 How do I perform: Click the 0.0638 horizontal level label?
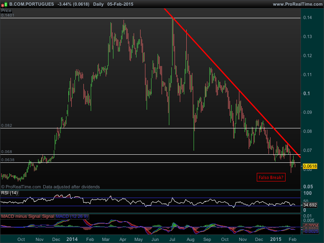click(8, 160)
